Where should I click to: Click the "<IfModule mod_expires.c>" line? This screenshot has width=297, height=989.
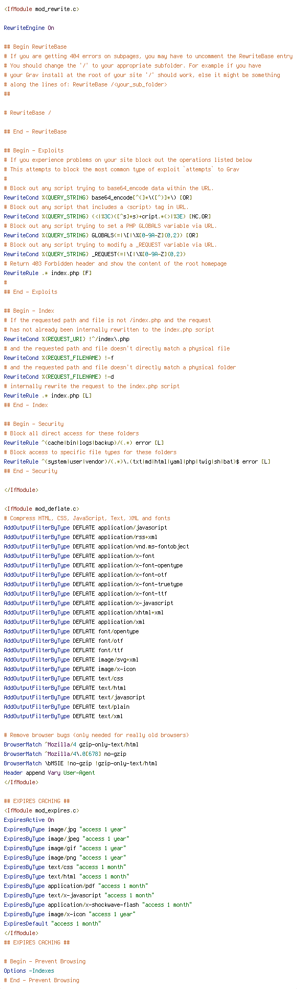[41, 810]
